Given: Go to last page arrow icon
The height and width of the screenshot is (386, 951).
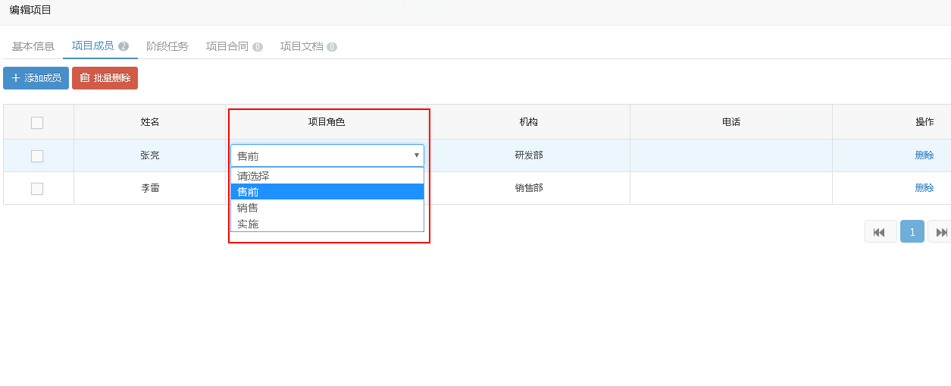Looking at the screenshot, I should (x=941, y=232).
